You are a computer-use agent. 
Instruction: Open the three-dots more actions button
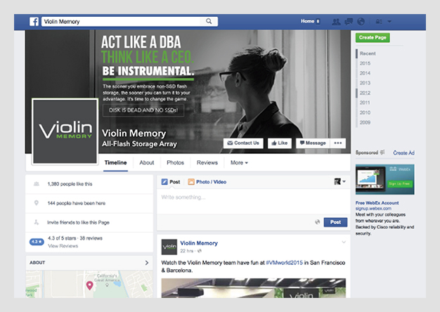click(338, 143)
